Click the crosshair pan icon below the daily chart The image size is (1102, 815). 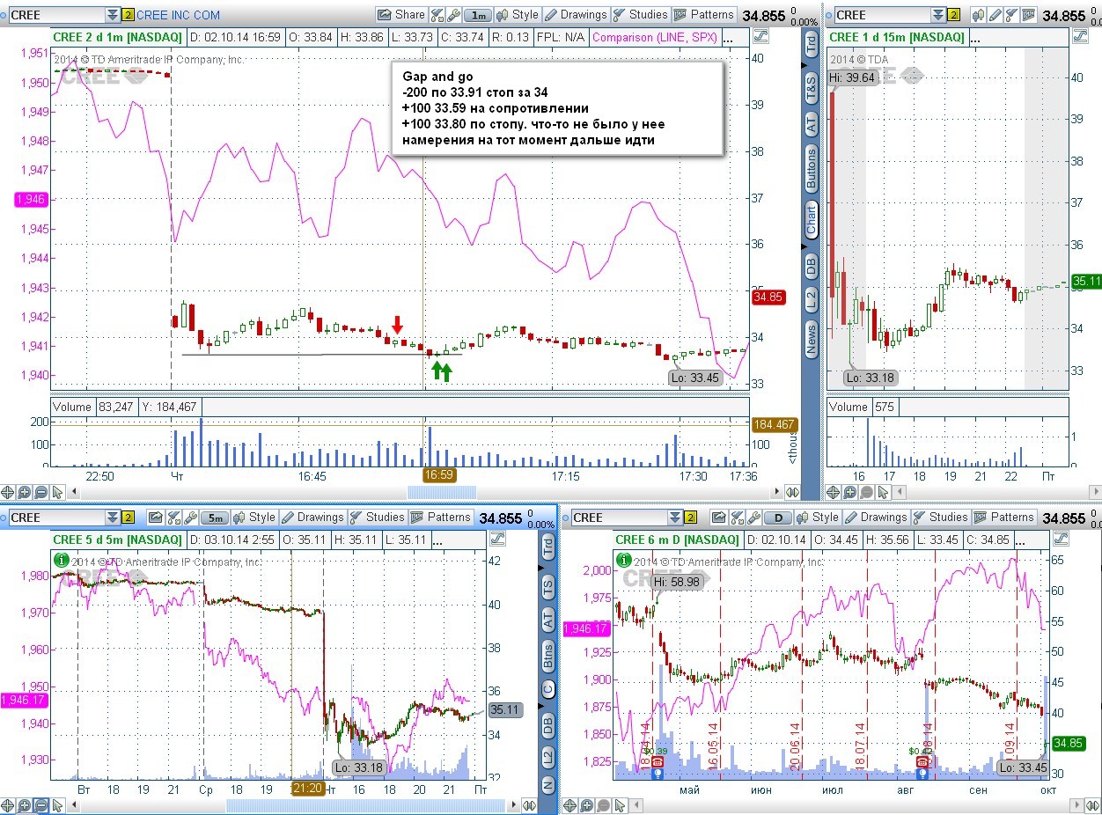pos(569,805)
